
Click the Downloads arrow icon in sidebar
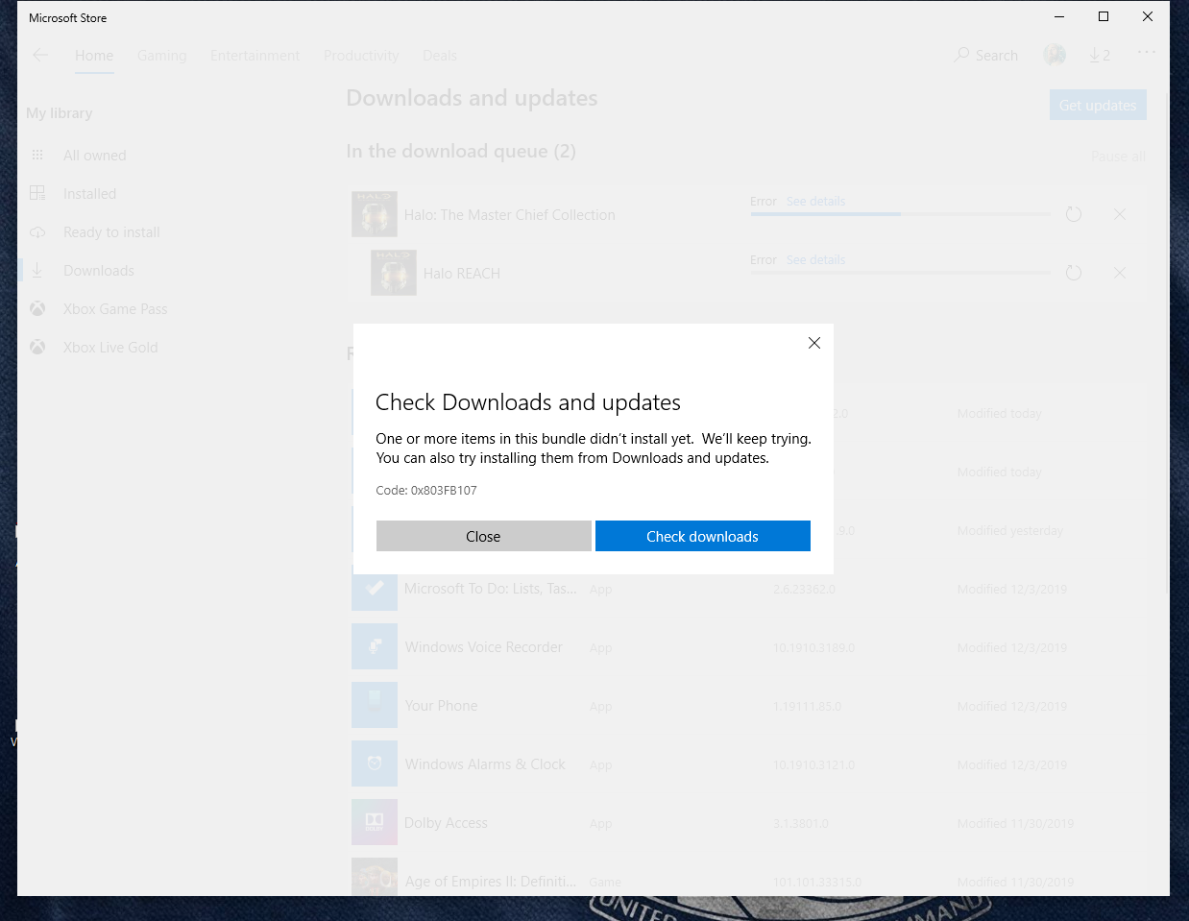pos(37,270)
